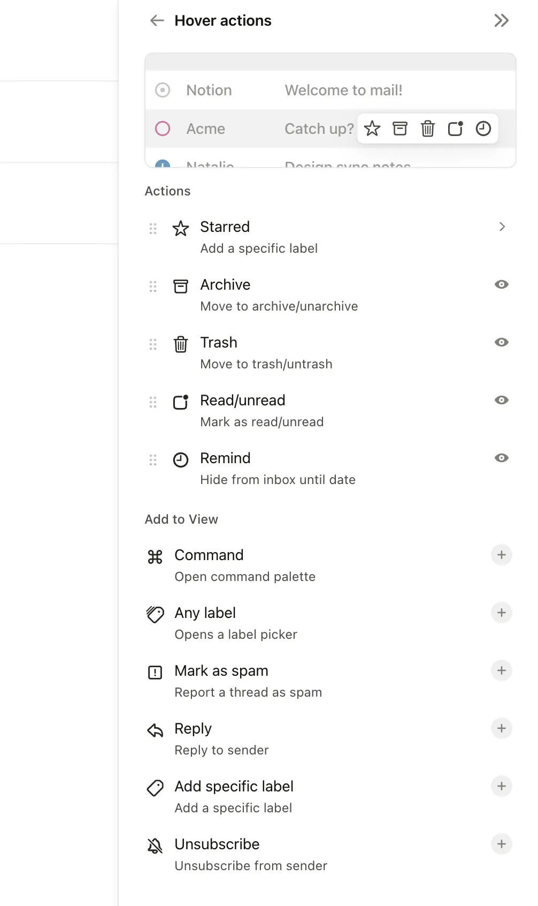Viewport: 538px width, 906px height.
Task: Click the Add specific label plus button
Action: click(501, 786)
